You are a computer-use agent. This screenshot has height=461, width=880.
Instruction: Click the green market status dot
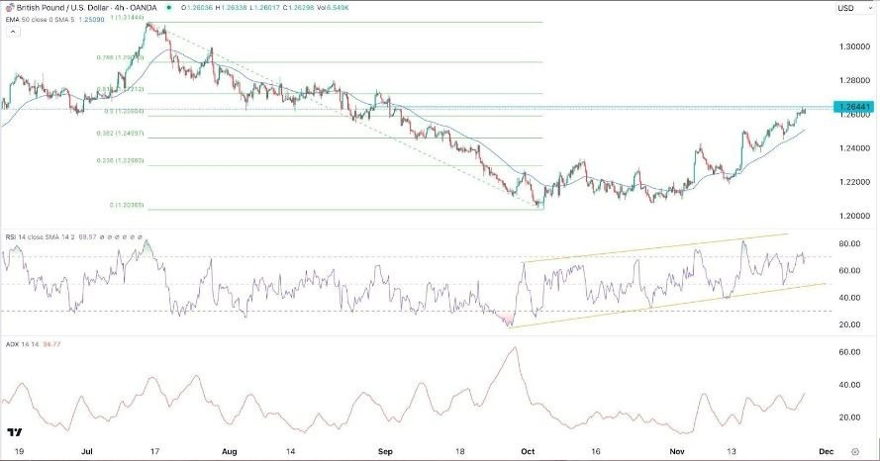(x=169, y=8)
